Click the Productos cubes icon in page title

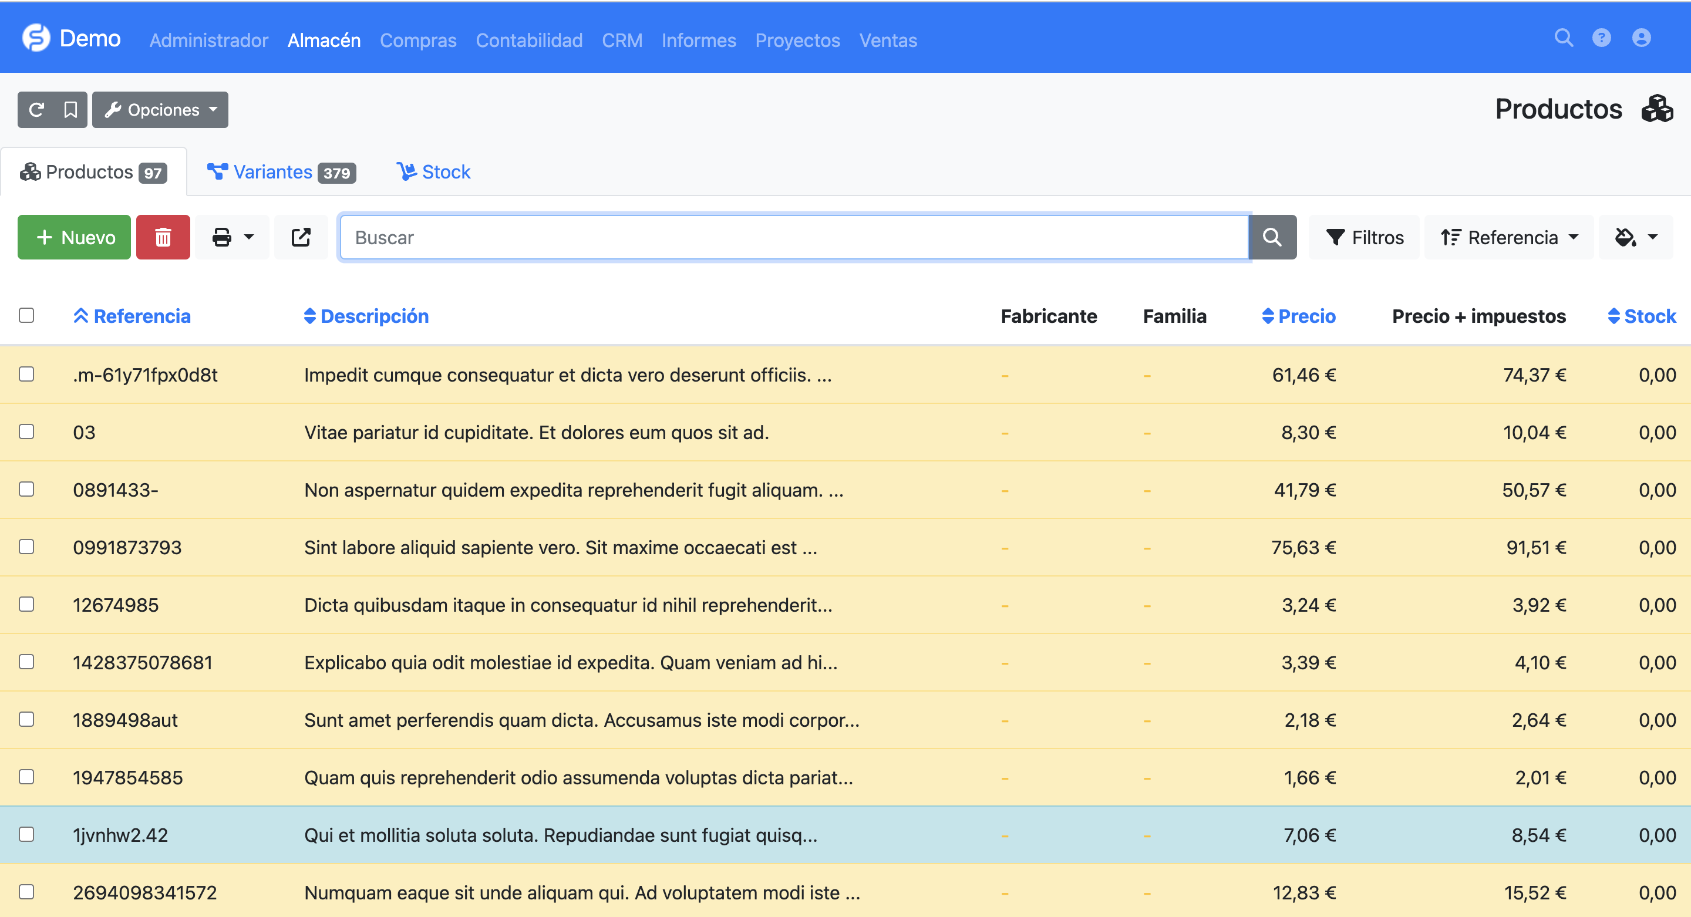1658,109
